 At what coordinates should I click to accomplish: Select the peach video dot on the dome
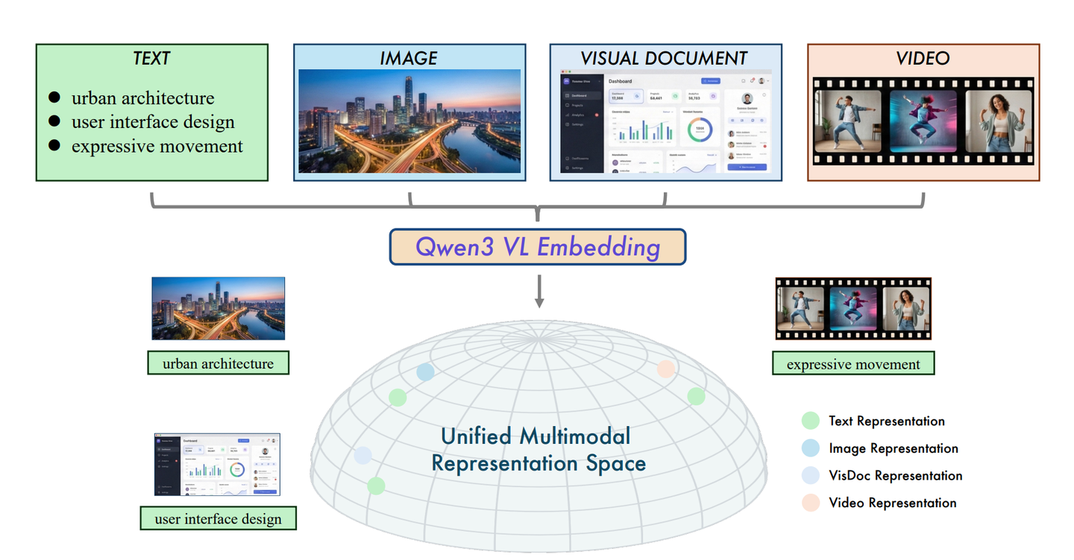pos(666,369)
